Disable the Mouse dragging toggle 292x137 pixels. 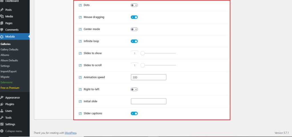coord(134,17)
